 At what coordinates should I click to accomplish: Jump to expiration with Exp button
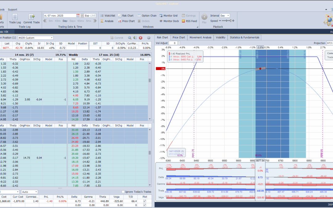(x=87, y=15)
